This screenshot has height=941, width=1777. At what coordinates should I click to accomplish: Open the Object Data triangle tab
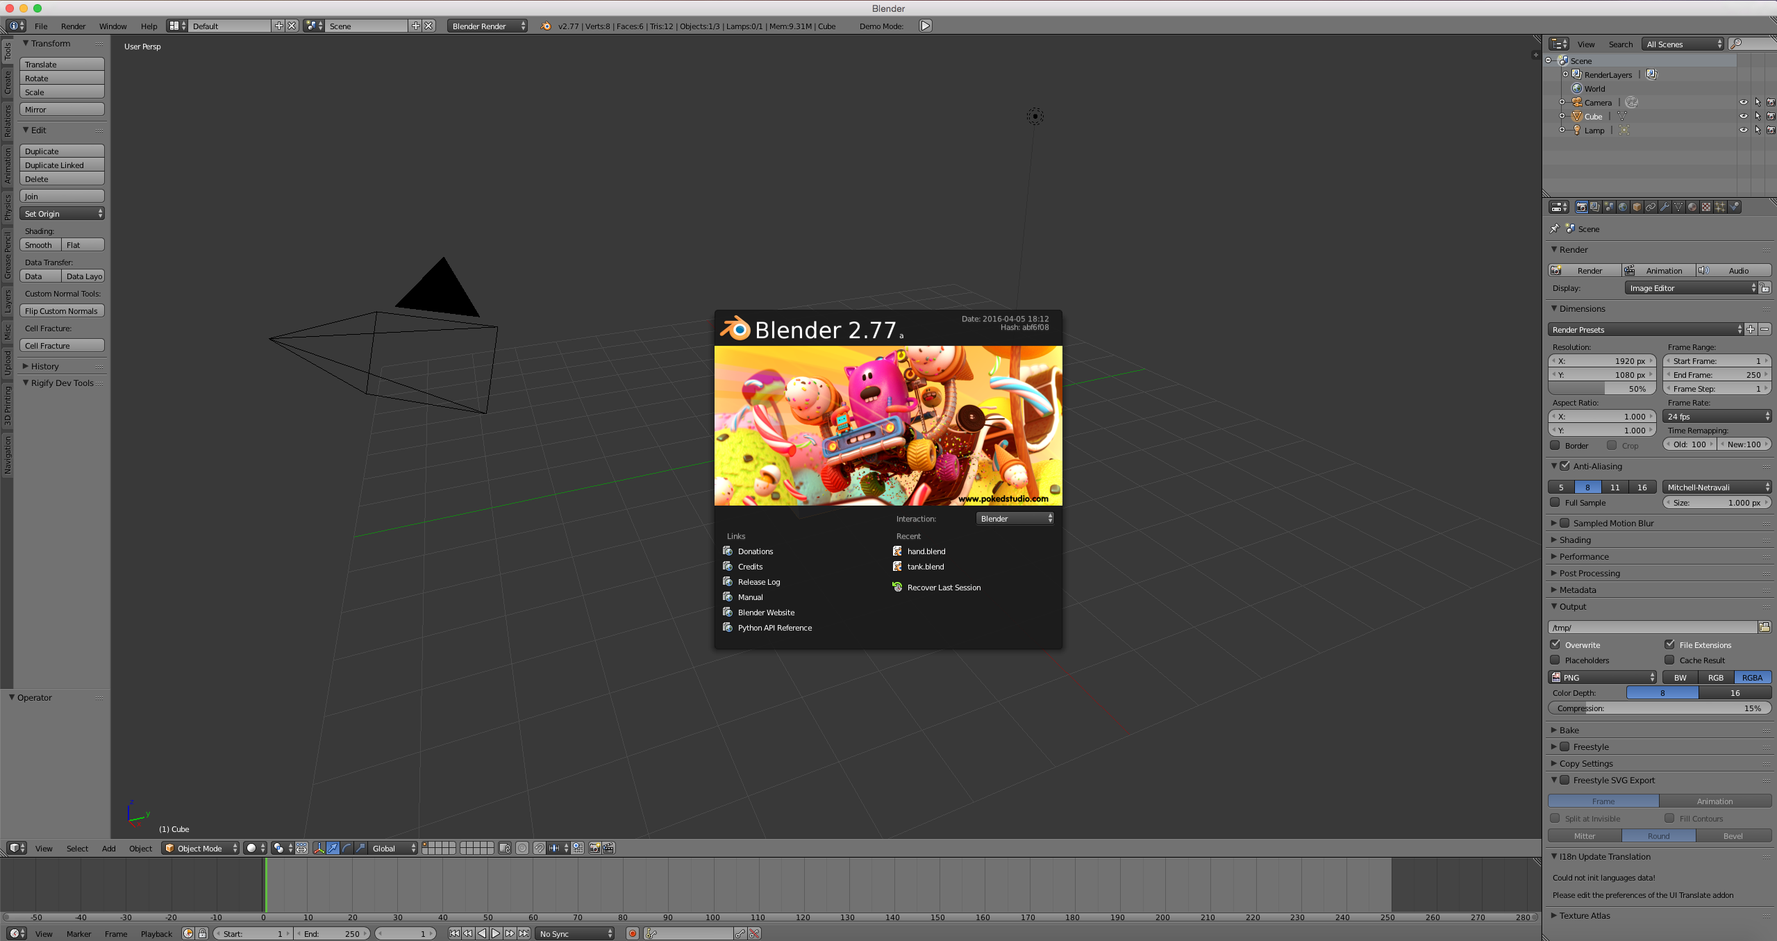coord(1678,207)
